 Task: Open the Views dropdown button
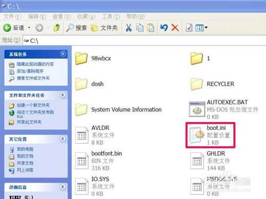point(201,28)
